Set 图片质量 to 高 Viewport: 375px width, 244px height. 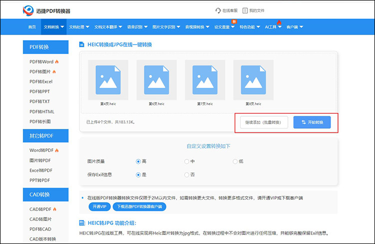pos(138,161)
